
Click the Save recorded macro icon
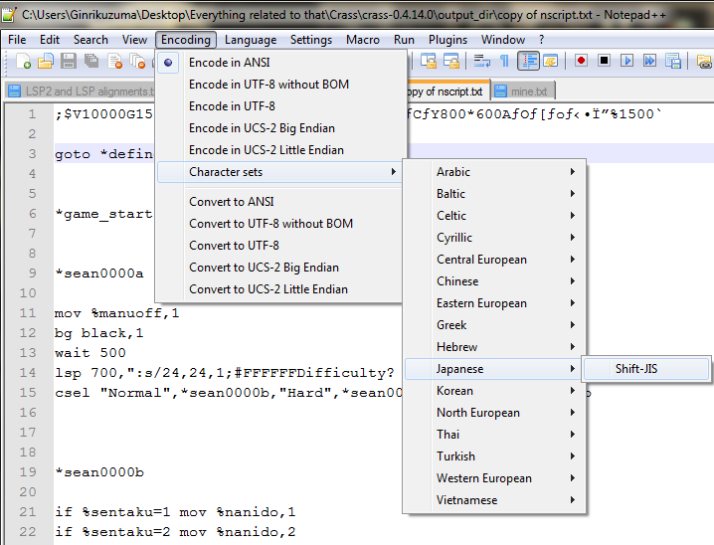[x=673, y=61]
